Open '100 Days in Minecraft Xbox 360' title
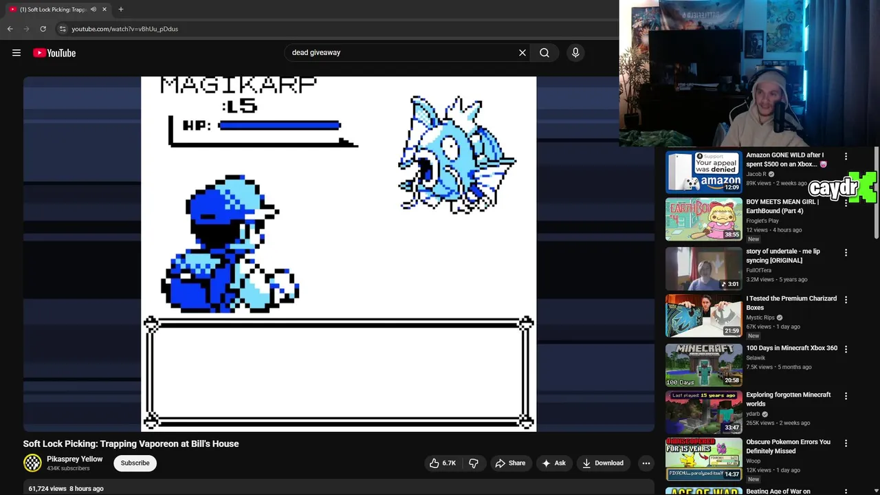This screenshot has height=495, width=880. (791, 348)
